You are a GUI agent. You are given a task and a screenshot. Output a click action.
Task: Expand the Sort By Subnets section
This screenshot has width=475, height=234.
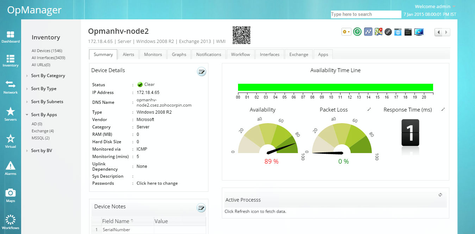(x=47, y=101)
